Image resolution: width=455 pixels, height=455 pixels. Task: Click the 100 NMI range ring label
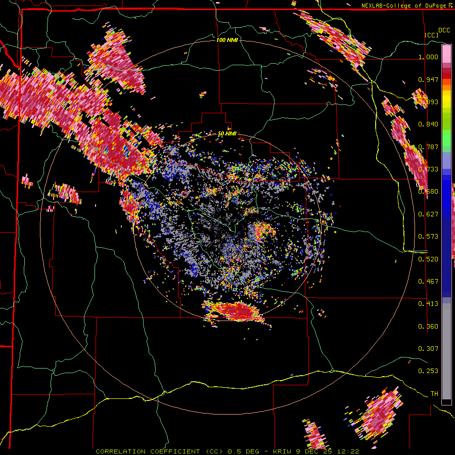227,40
